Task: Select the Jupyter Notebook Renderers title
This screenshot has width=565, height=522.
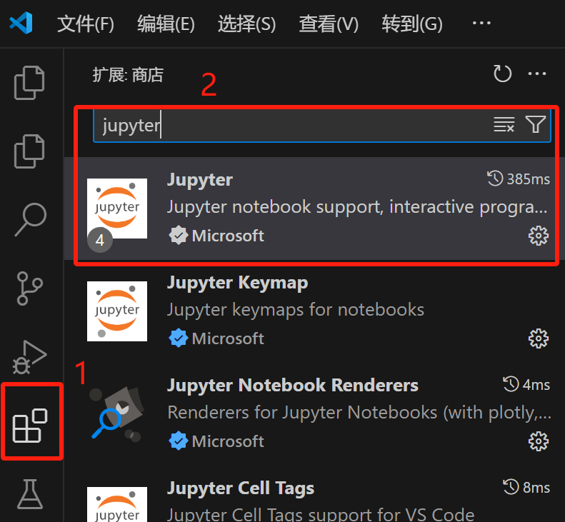Action: [x=293, y=386]
